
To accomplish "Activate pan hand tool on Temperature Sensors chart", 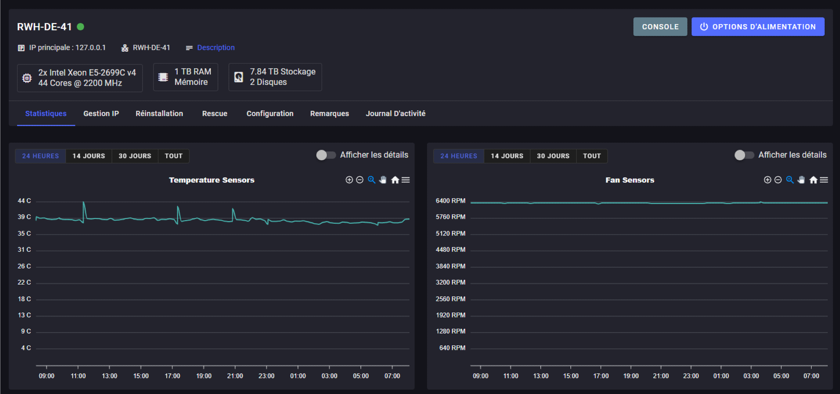I will (383, 180).
